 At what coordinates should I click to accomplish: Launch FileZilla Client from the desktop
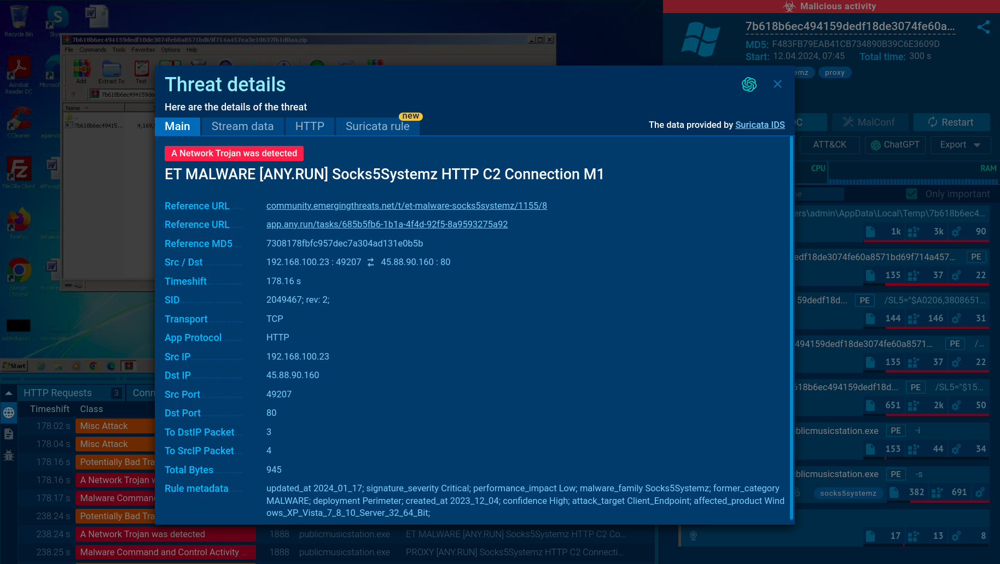(x=19, y=169)
